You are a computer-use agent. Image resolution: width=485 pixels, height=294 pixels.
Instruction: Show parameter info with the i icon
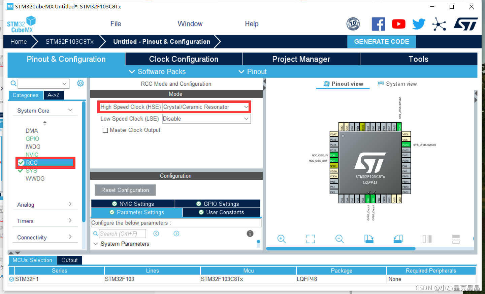click(x=250, y=234)
